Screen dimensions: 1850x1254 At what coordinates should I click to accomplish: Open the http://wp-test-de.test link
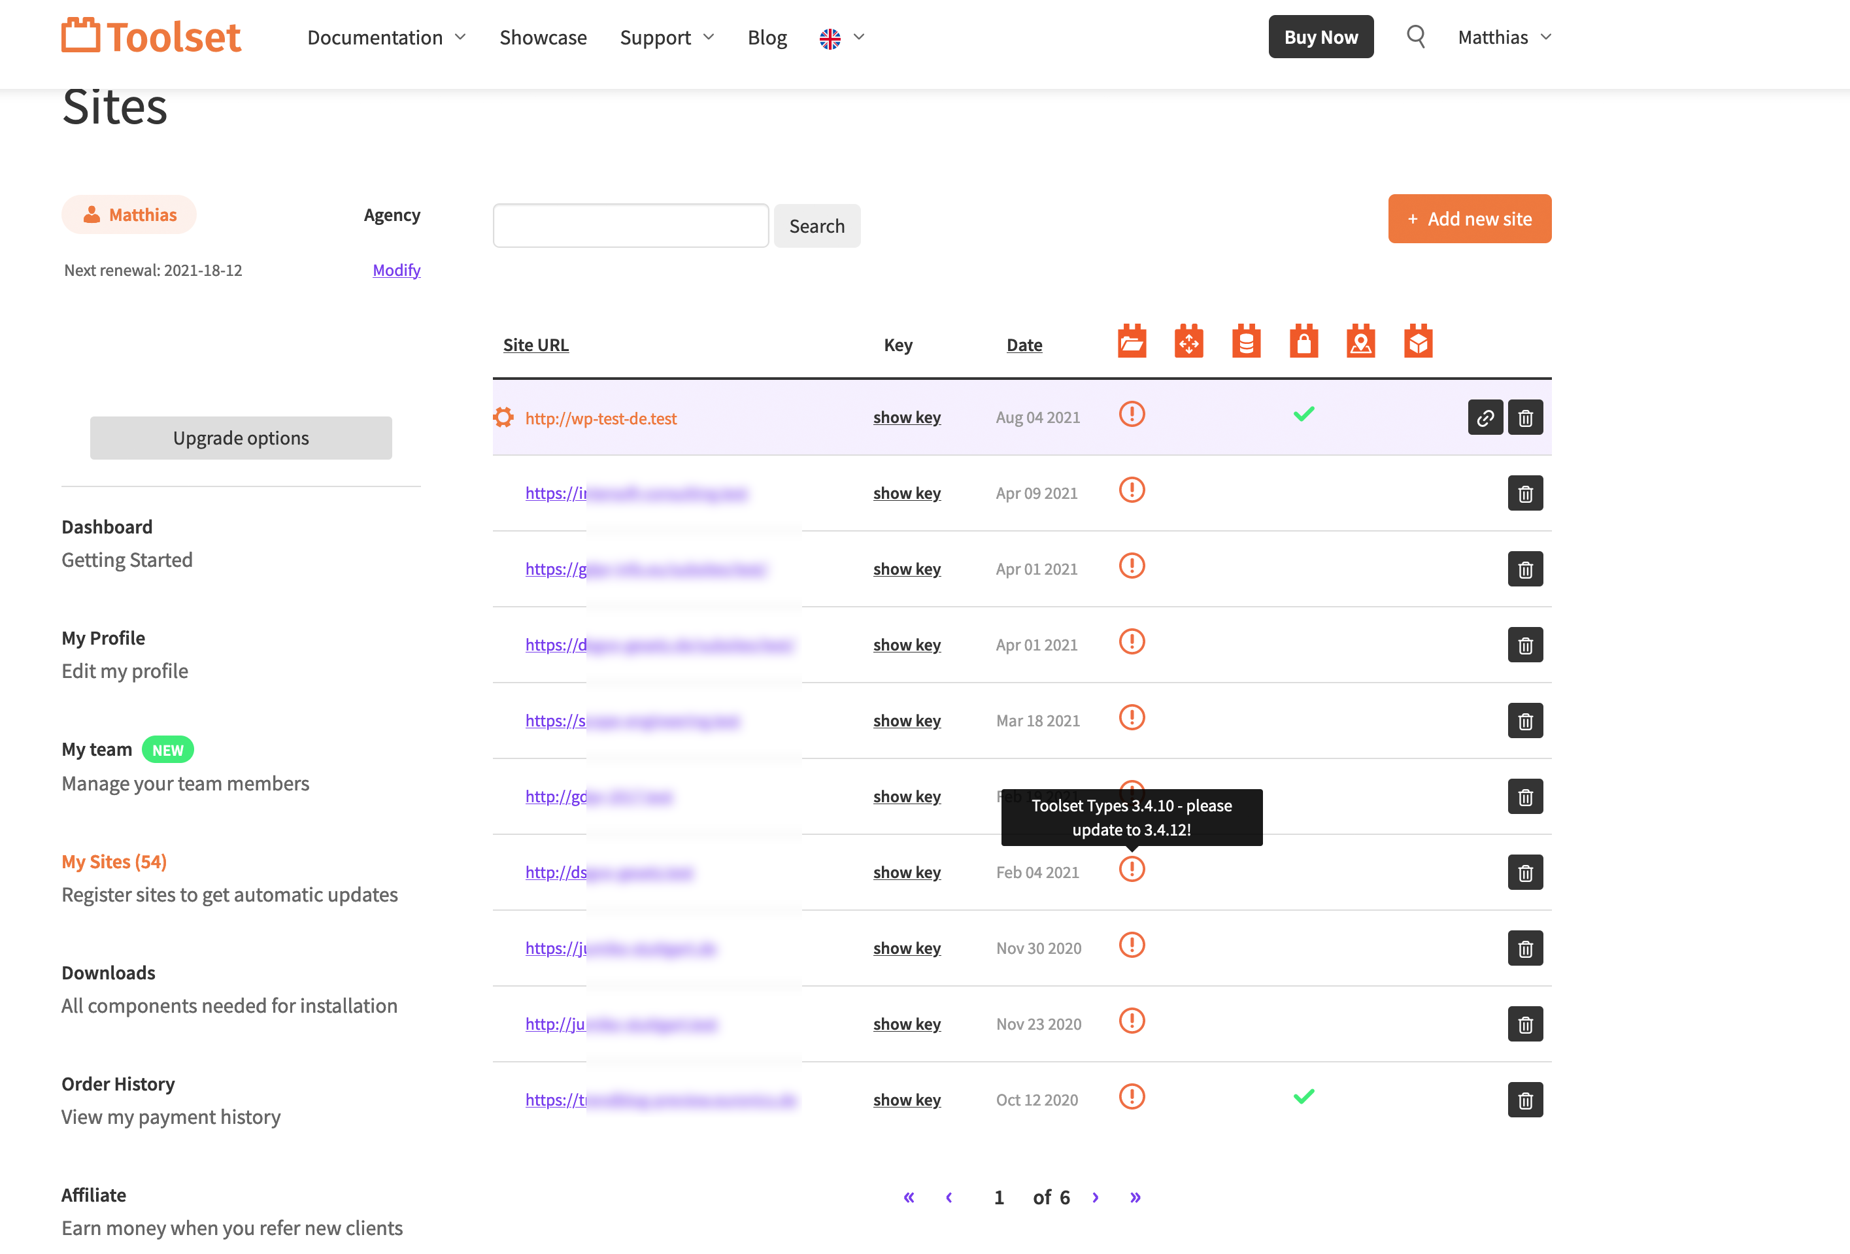(x=601, y=418)
